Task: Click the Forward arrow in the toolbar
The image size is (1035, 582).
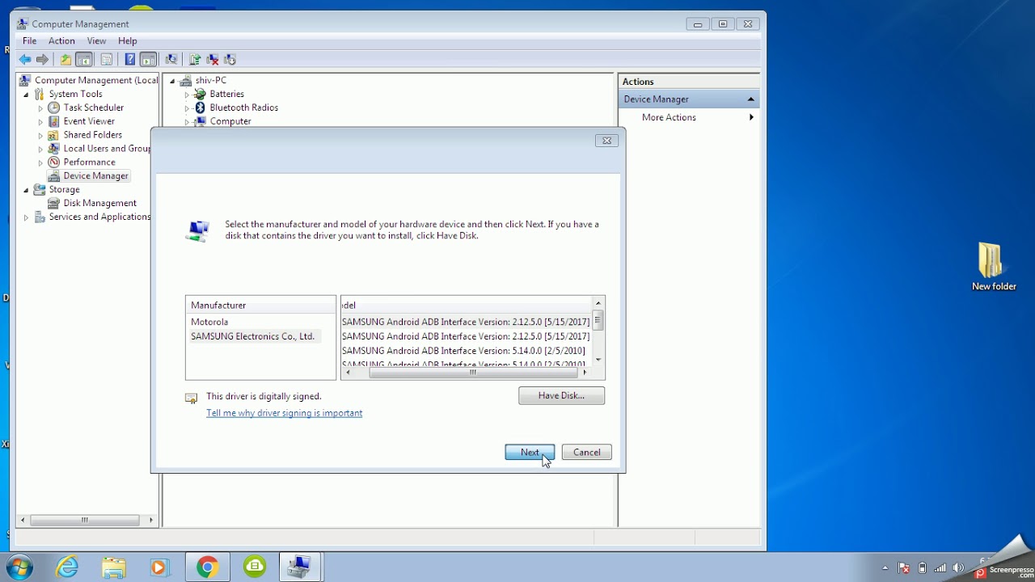Action: (43, 59)
